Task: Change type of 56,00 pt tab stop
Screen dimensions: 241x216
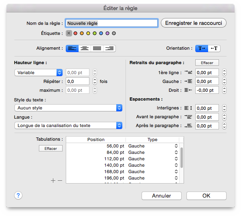Action: (x=176, y=146)
